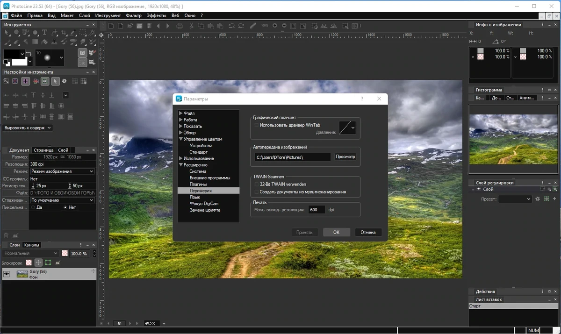
Task: Select the Text tool in Инструменты panel
Action: coord(44,32)
